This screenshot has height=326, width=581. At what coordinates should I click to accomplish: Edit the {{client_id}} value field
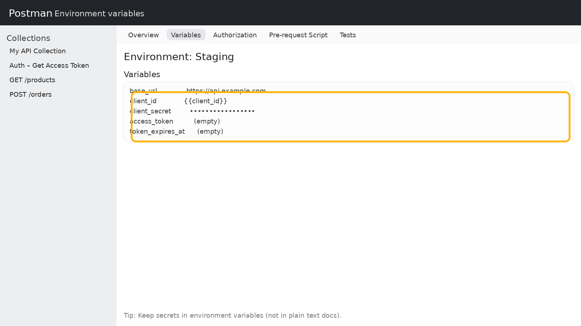tap(206, 101)
